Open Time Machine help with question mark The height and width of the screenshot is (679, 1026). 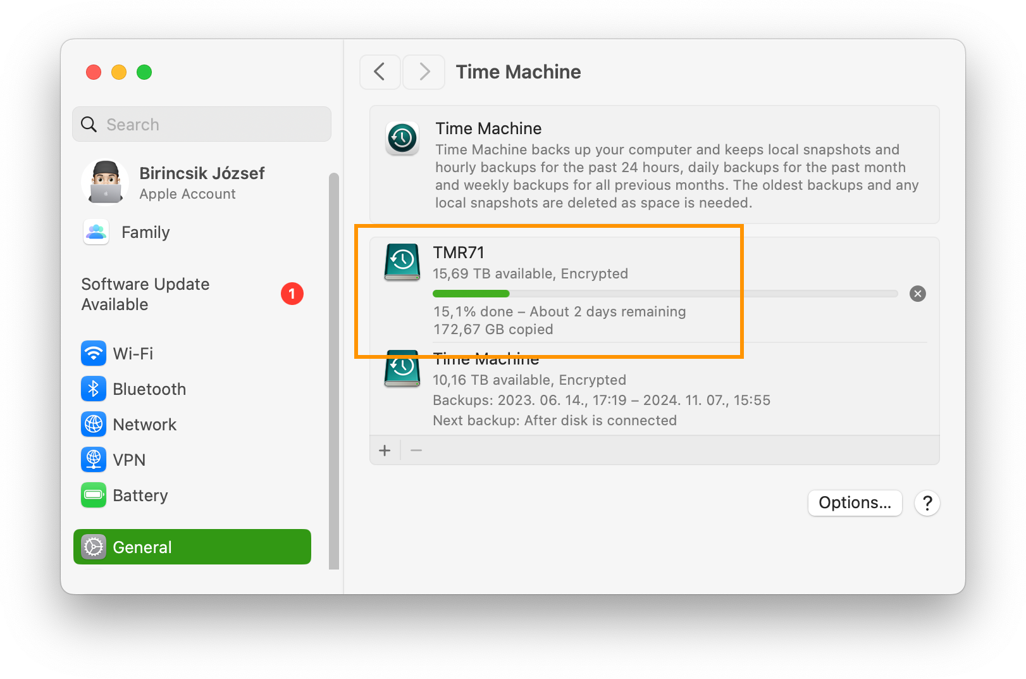[x=927, y=503]
